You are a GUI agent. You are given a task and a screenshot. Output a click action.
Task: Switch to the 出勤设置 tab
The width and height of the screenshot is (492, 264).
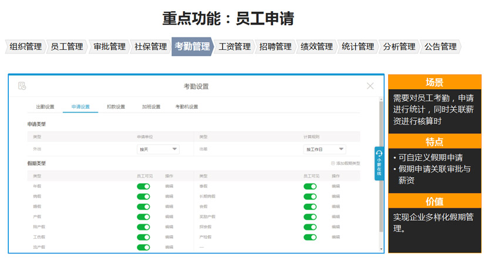pyautogui.click(x=45, y=107)
